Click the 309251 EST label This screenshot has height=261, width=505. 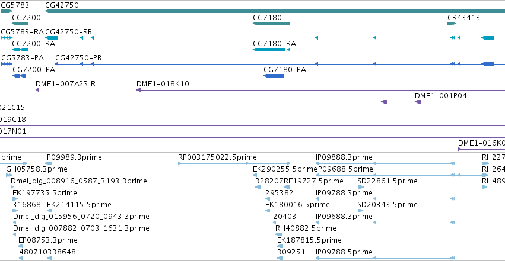(x=291, y=252)
